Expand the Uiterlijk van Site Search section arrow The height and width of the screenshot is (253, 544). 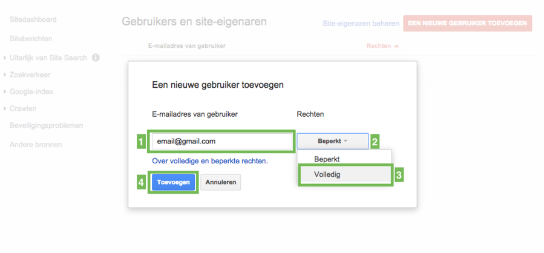tap(5, 58)
